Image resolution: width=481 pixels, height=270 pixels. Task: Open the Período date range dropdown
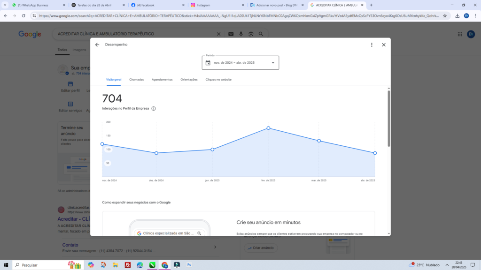point(240,63)
